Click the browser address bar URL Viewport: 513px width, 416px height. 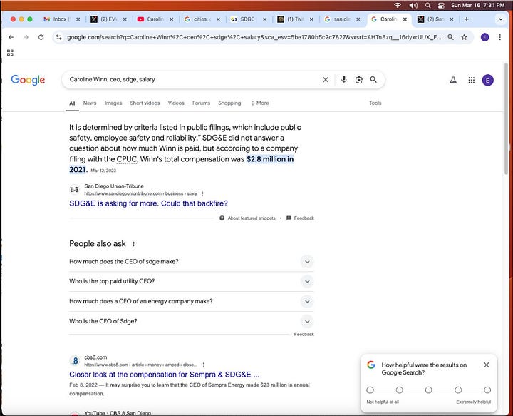click(254, 37)
